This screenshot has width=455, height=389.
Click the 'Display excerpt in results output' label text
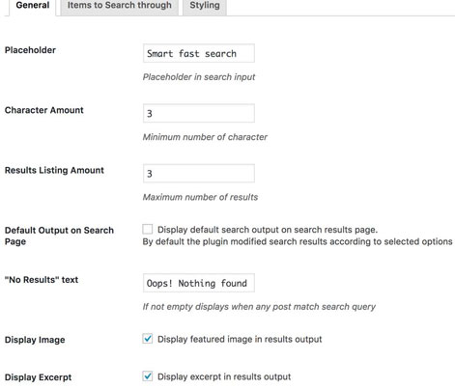pos(224,376)
